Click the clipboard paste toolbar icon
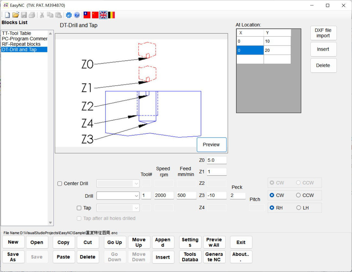Image resolution: width=352 pixels, height=272 pixels. pos(58,15)
